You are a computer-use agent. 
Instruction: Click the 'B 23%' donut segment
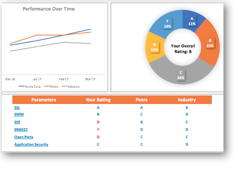[x=210, y=43]
